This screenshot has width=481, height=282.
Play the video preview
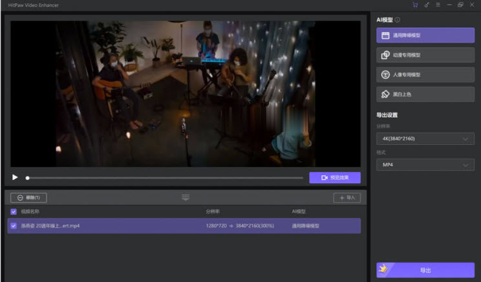coord(15,177)
